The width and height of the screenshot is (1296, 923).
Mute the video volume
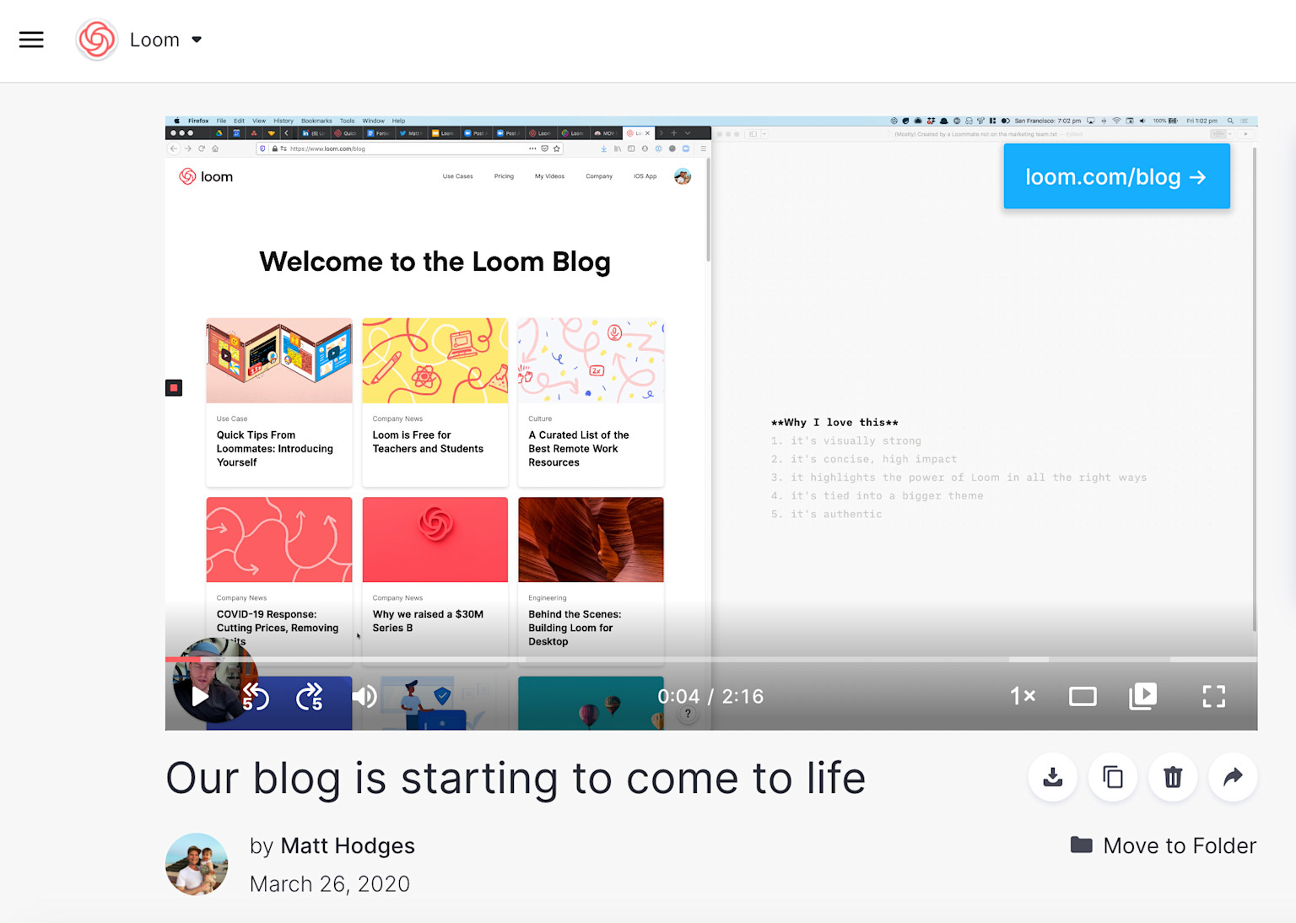[364, 696]
